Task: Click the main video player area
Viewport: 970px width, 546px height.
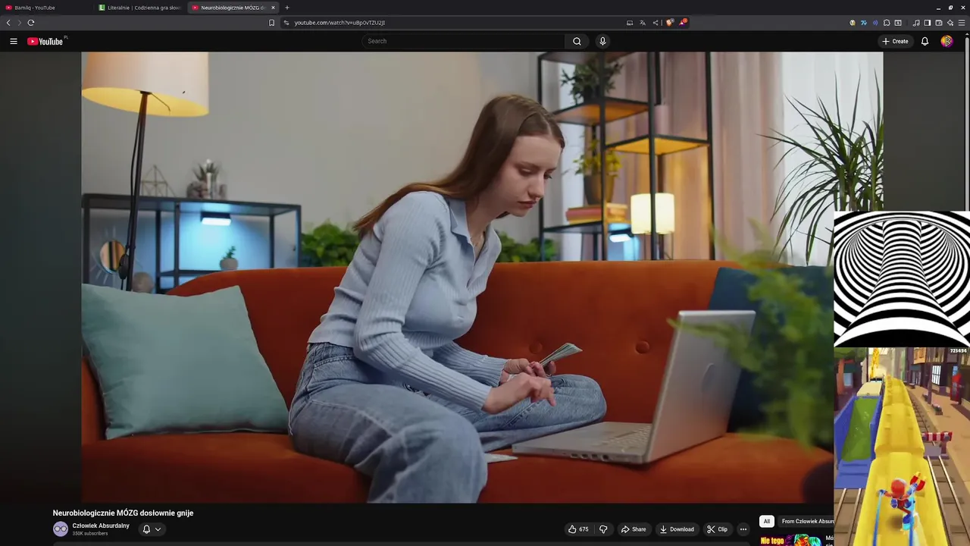Action: pos(458,277)
